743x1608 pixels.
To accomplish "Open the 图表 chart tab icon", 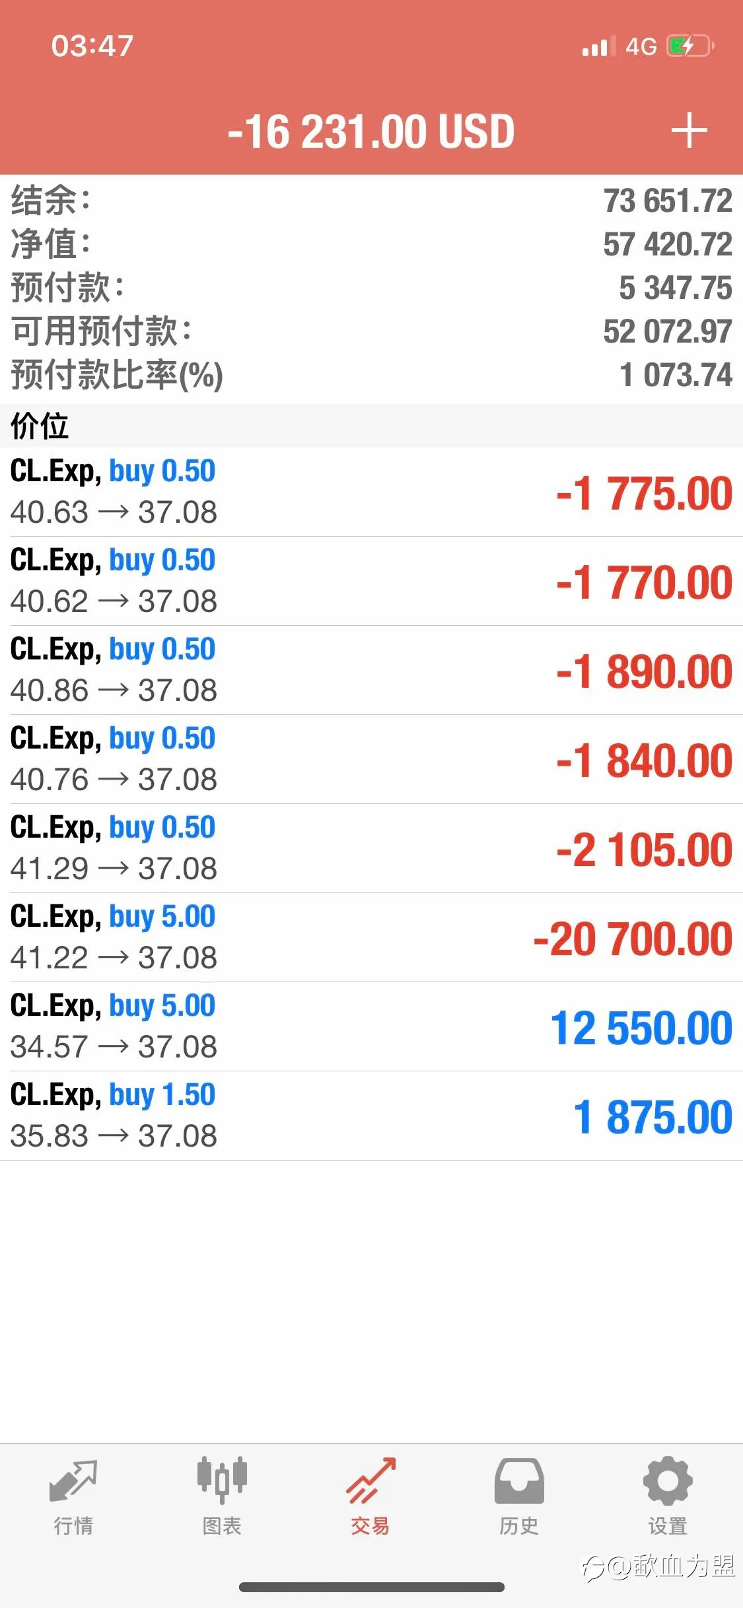I will [x=222, y=1481].
